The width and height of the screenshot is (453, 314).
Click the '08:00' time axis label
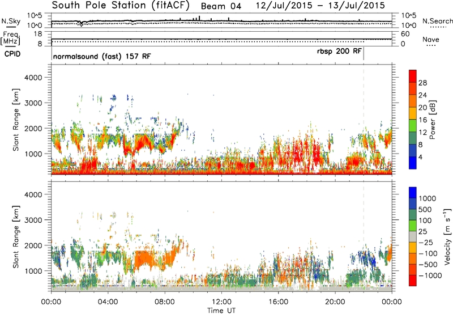pos(165,302)
